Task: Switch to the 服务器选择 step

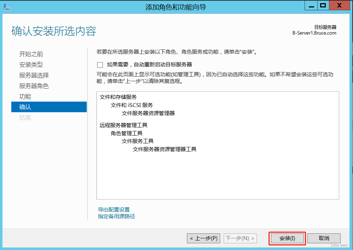Action: tap(34, 75)
